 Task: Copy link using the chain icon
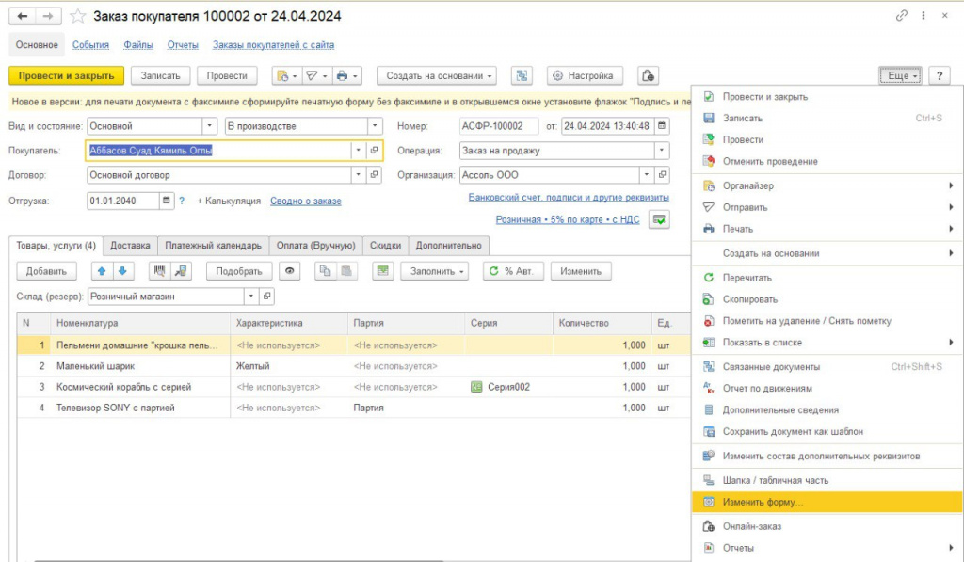click(x=901, y=16)
